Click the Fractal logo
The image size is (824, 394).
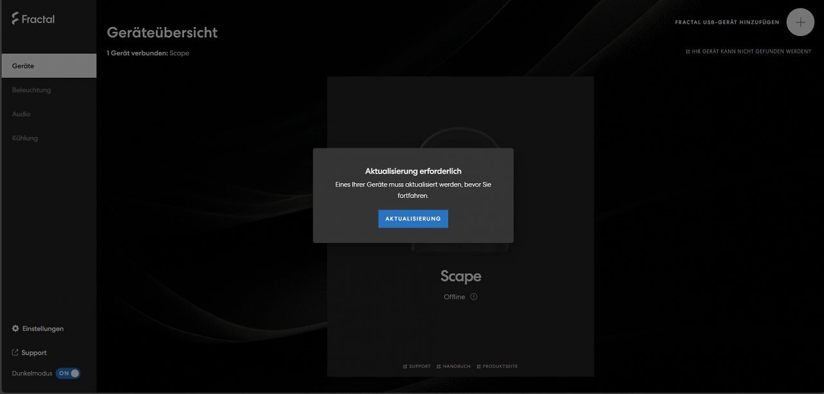point(33,19)
